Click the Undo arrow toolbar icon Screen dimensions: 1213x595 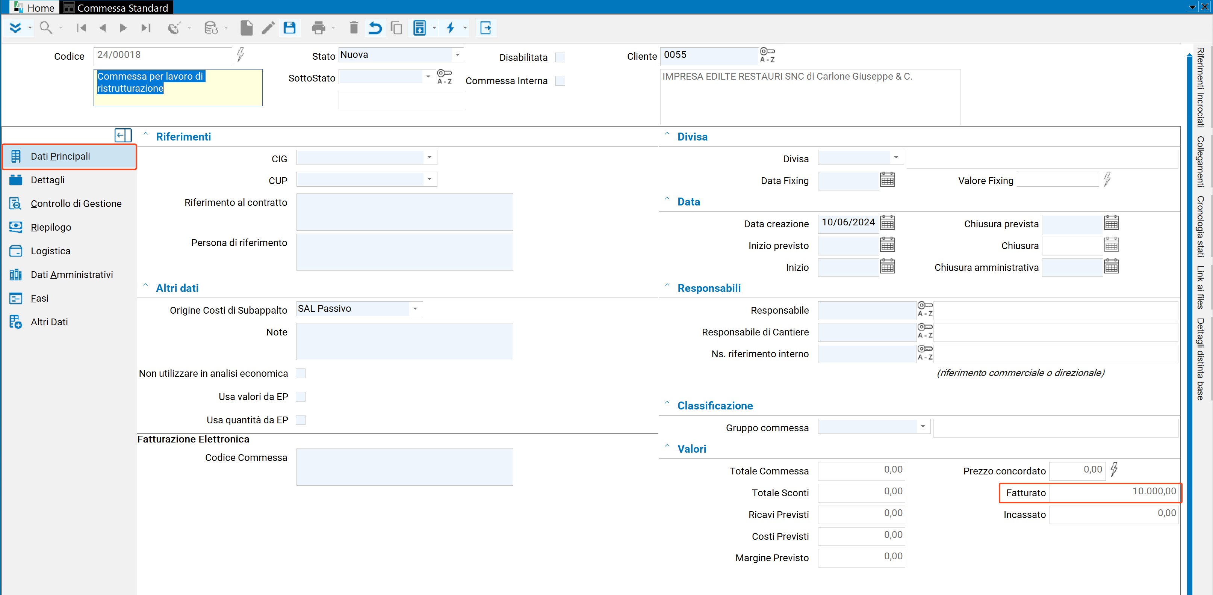[375, 28]
